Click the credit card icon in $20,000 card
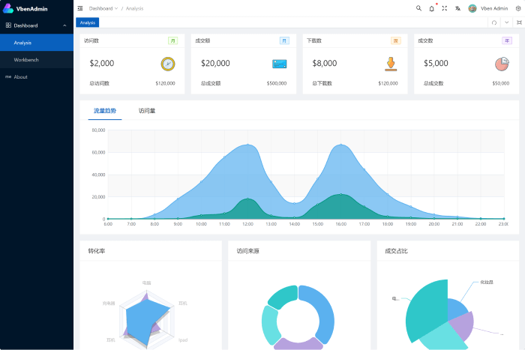This screenshot has width=525, height=350. [279, 64]
